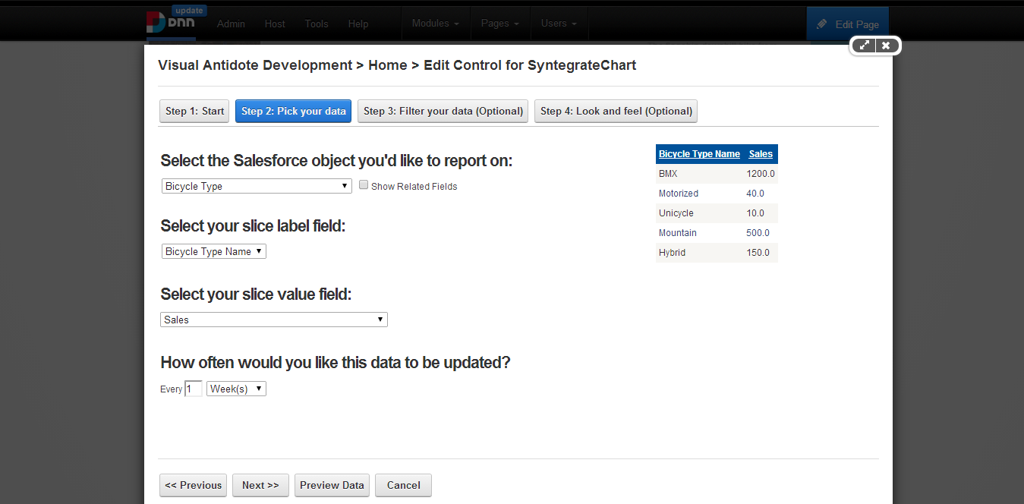The height and width of the screenshot is (504, 1024).
Task: Click the 10.0 sales value
Action: coord(755,213)
